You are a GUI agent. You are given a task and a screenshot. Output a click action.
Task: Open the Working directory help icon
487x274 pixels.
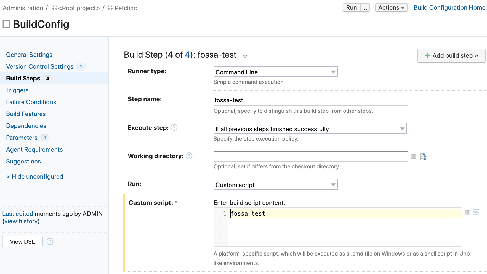(x=189, y=156)
